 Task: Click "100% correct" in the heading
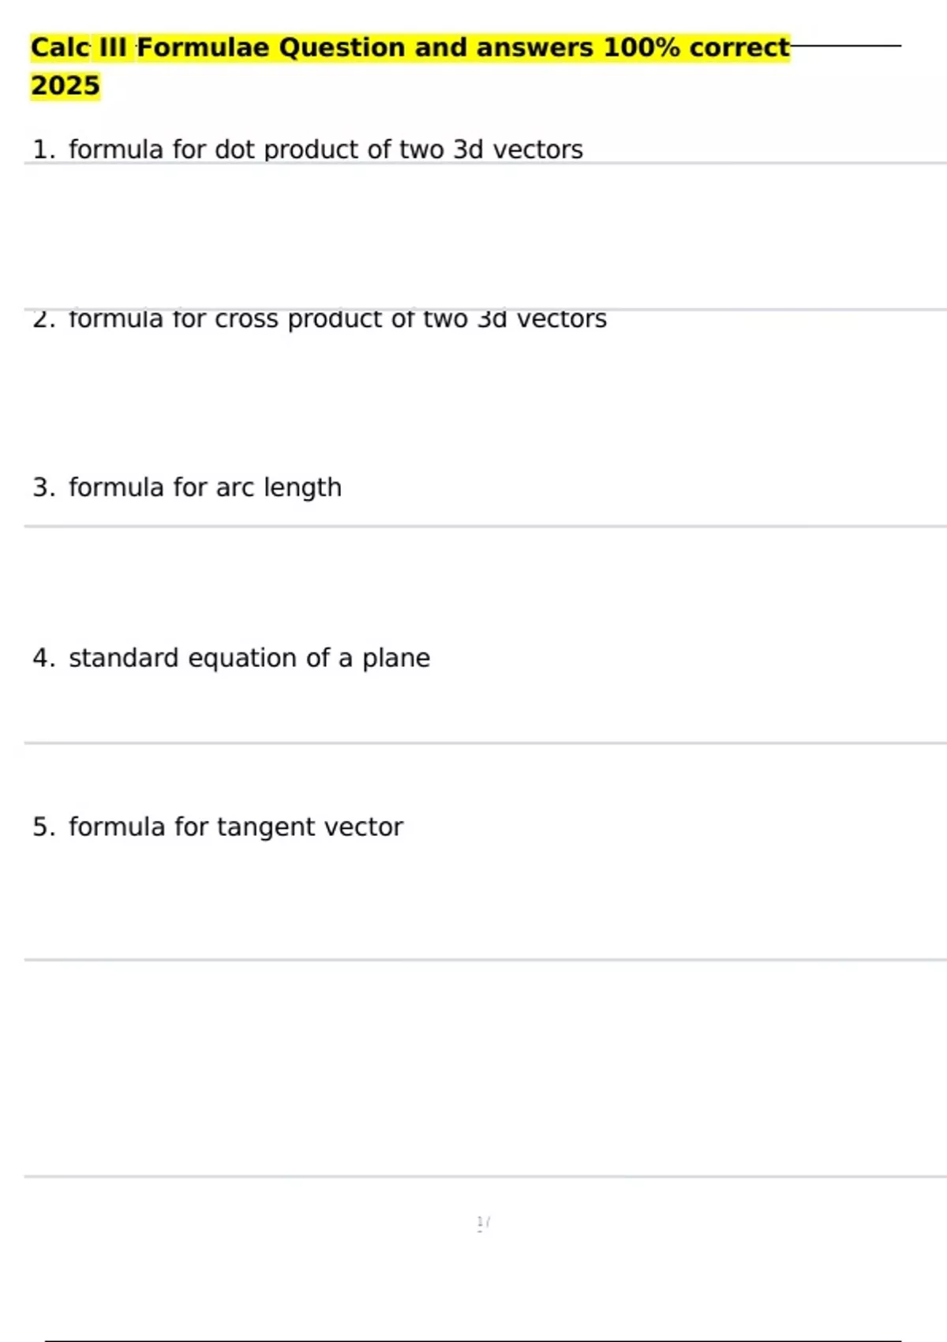pyautogui.click(x=696, y=48)
